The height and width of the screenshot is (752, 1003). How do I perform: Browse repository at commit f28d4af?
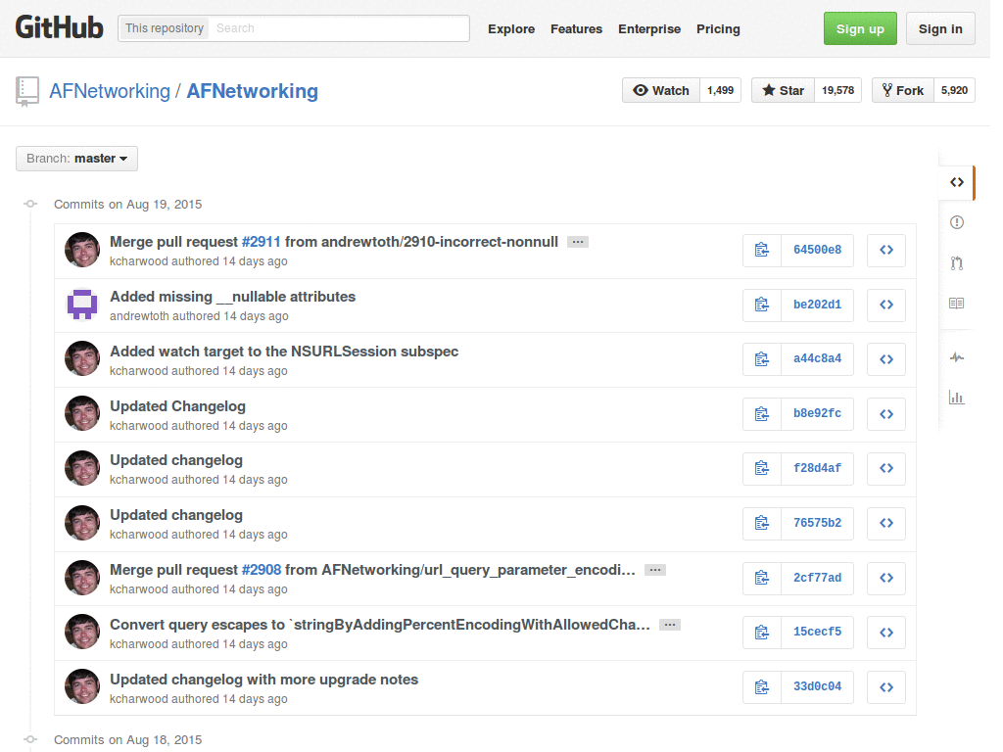click(885, 469)
